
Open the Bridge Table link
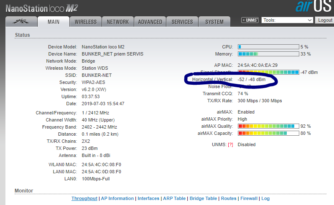tap(203, 199)
